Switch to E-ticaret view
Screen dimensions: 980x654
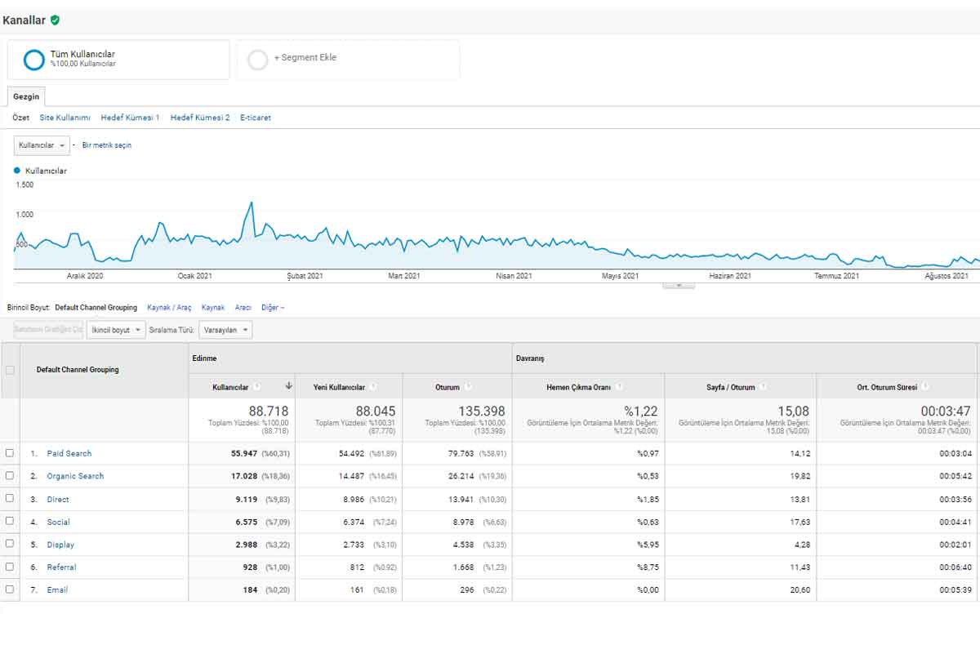tap(256, 118)
